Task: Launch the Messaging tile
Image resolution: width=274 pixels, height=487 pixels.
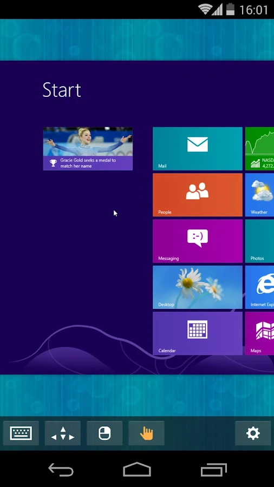Action: pyautogui.click(x=198, y=241)
